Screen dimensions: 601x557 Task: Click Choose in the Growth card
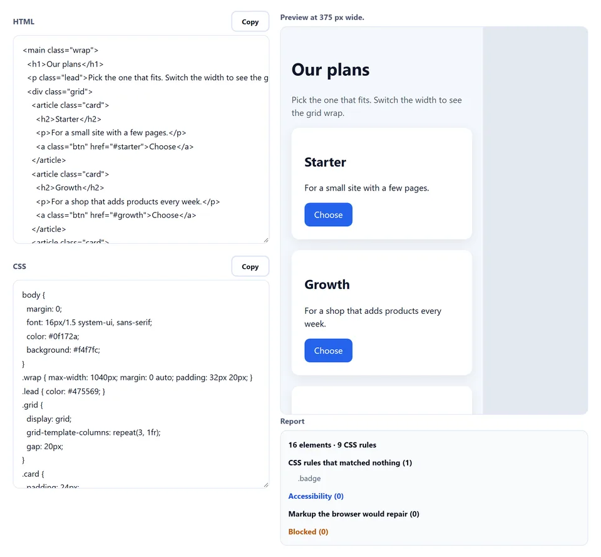pyautogui.click(x=328, y=351)
